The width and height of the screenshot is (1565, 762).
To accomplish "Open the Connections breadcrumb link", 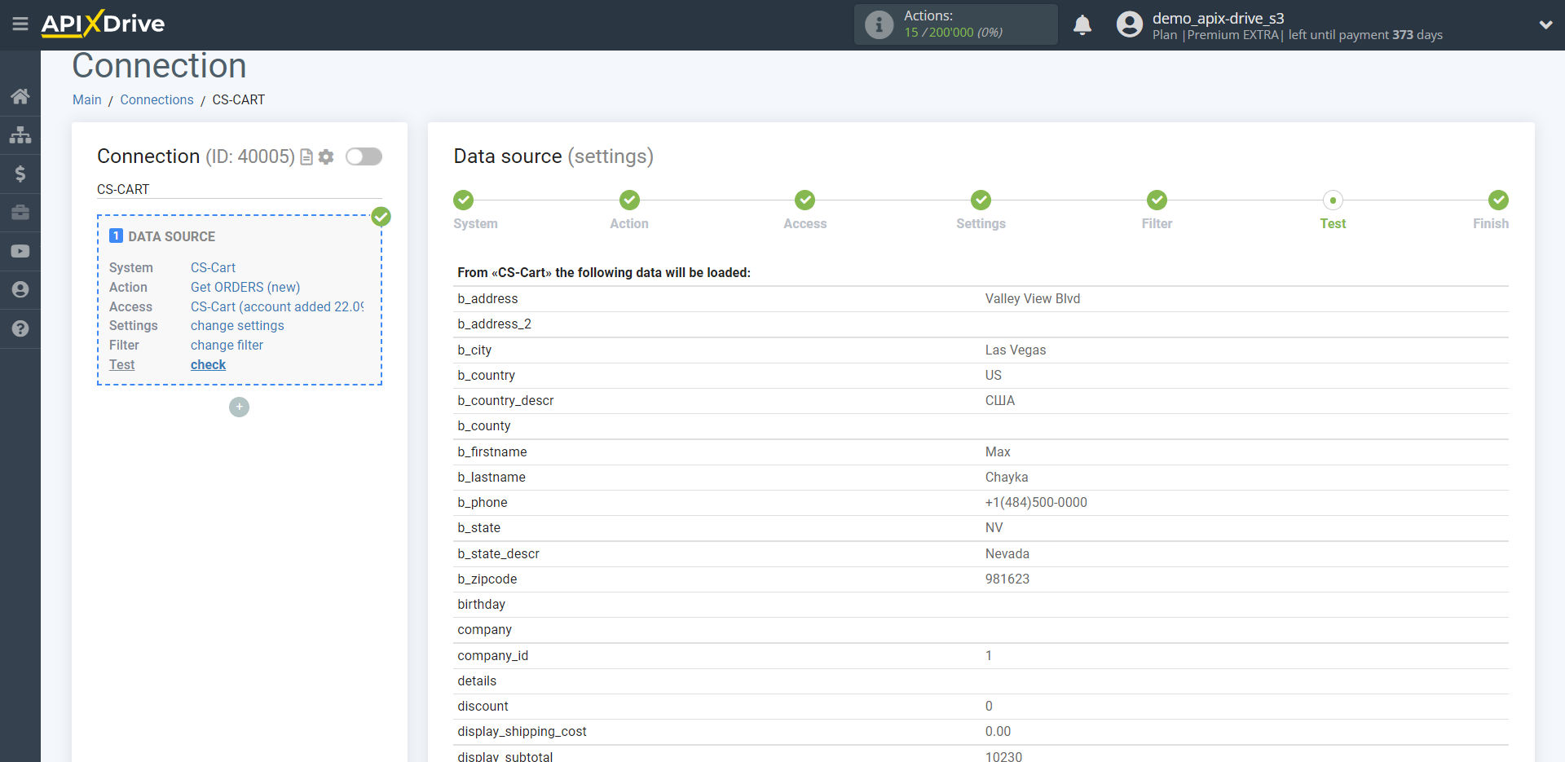I will click(156, 99).
